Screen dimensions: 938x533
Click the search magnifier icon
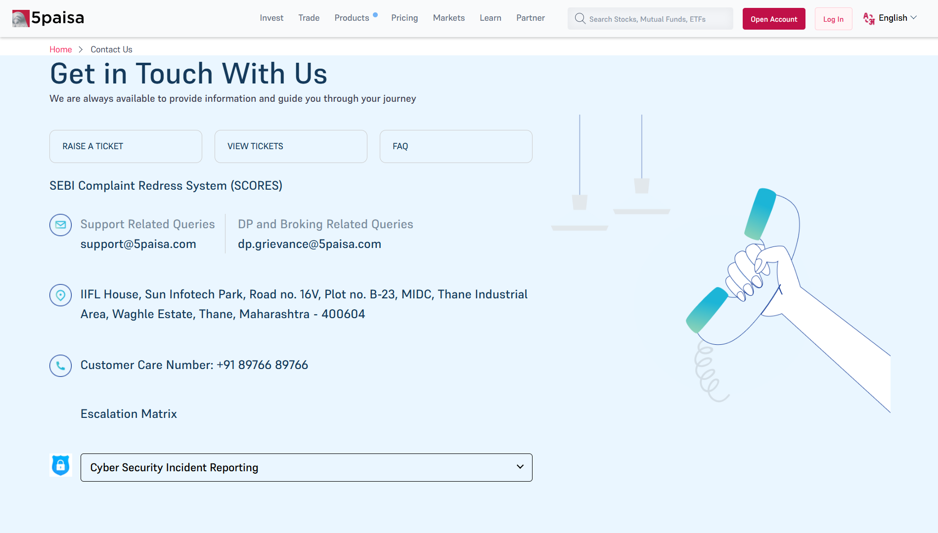[580, 19]
